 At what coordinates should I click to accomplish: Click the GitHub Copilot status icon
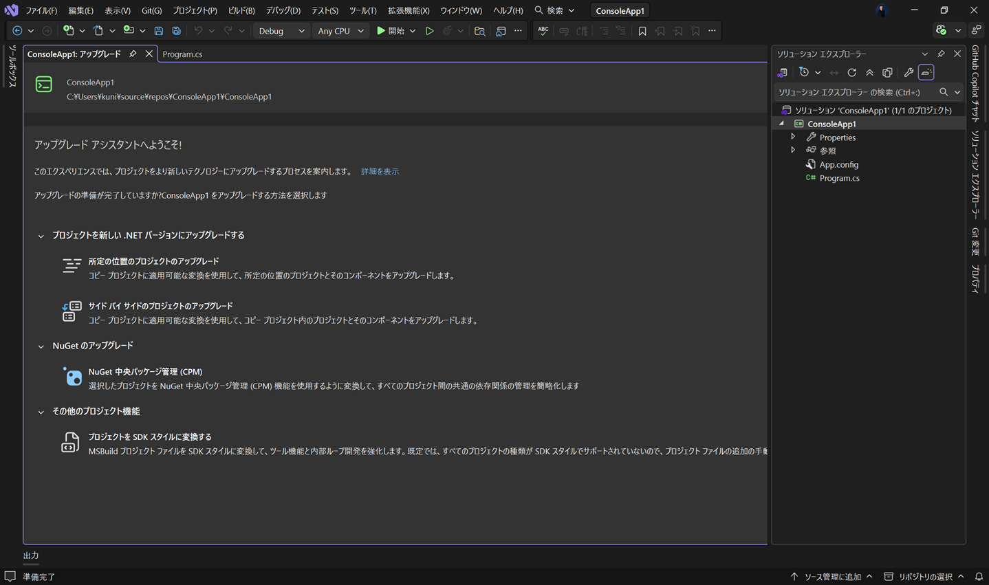point(942,30)
